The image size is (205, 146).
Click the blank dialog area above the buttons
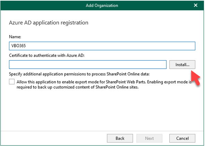102,110
